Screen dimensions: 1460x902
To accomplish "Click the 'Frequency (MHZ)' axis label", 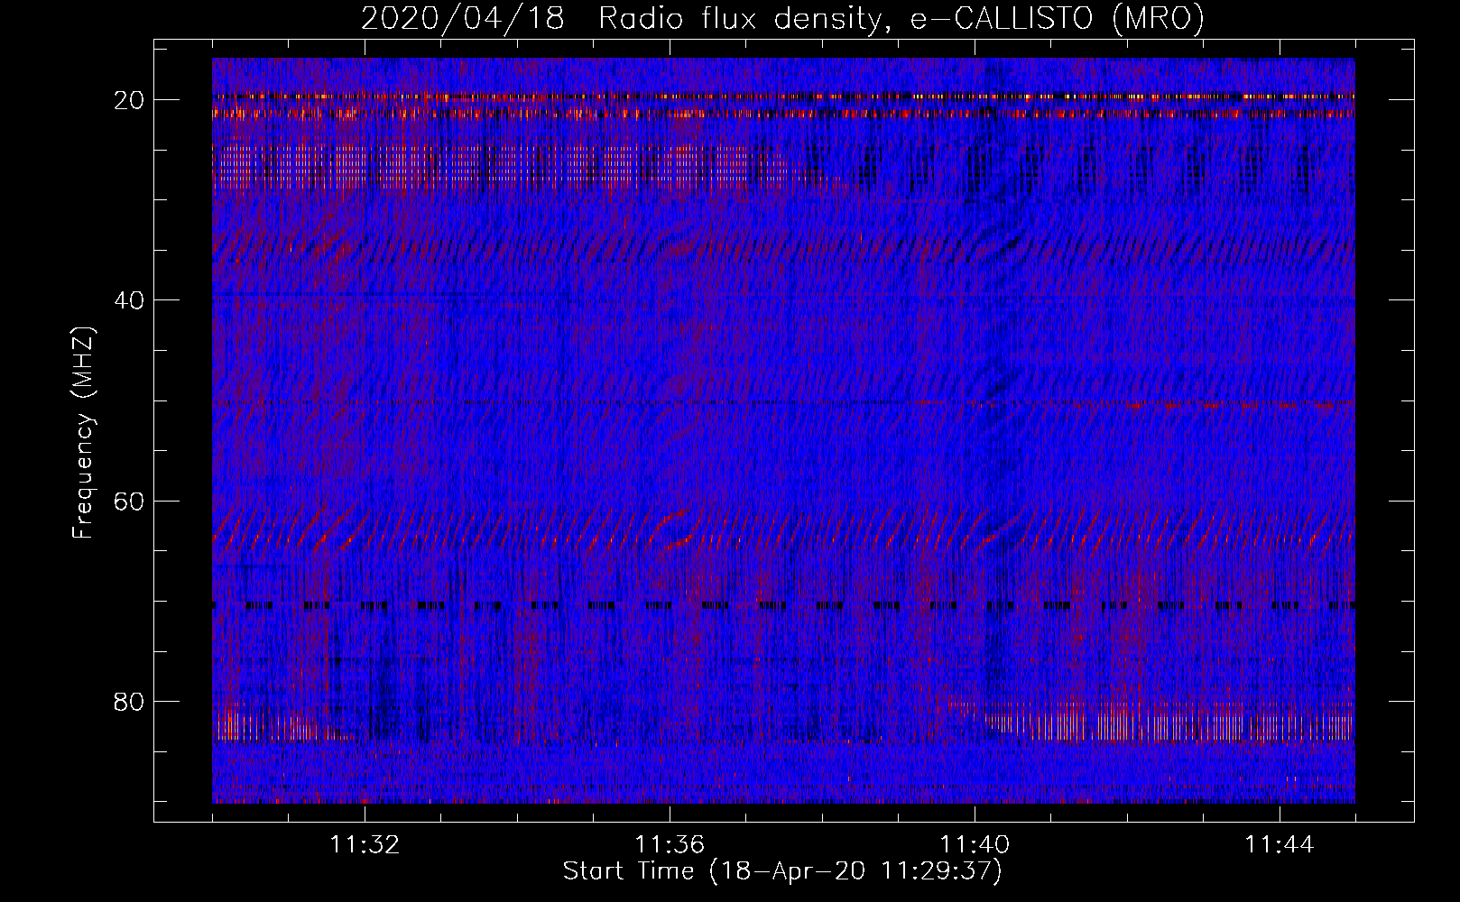I will 83,433.
